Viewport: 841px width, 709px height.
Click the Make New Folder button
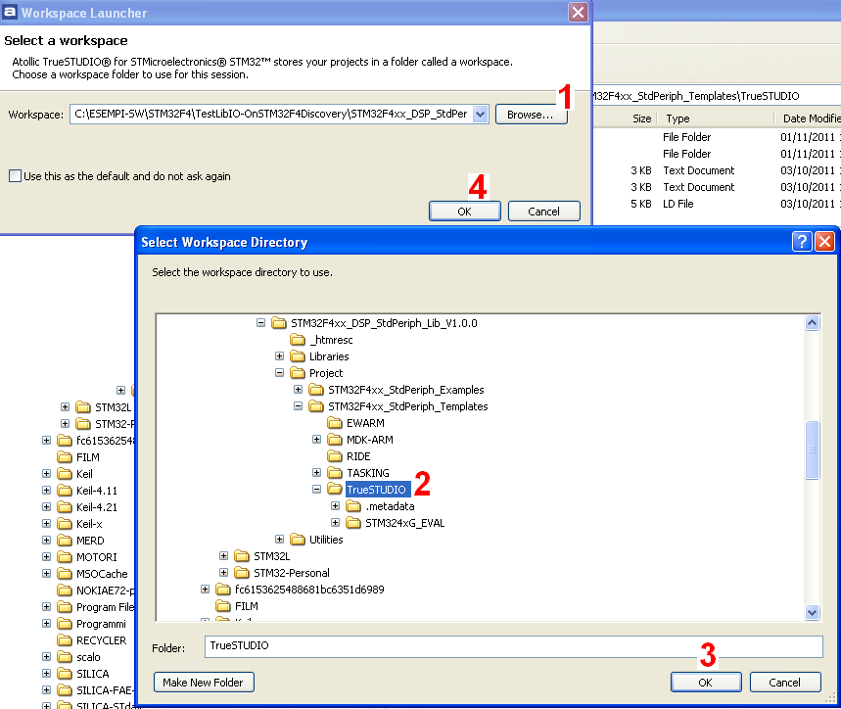coord(204,683)
